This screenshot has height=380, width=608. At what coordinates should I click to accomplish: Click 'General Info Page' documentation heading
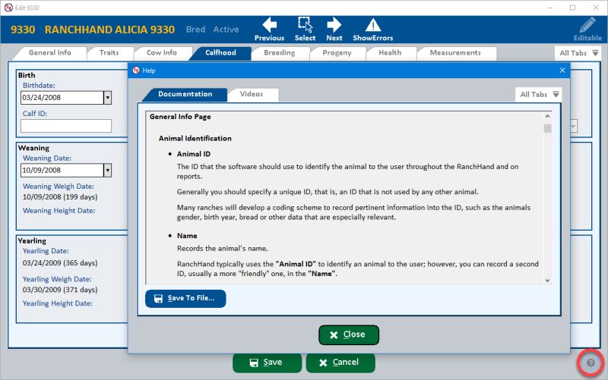tap(180, 117)
